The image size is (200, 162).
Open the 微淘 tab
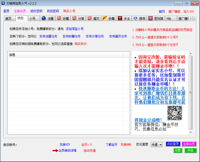tap(139, 18)
